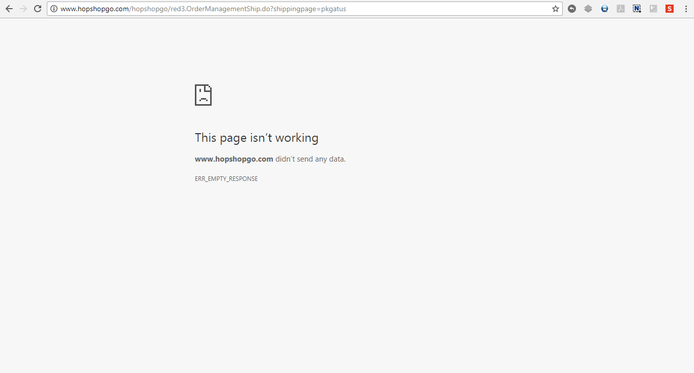Bookmark this page with the star icon
The width and height of the screenshot is (694, 373).
(x=556, y=9)
